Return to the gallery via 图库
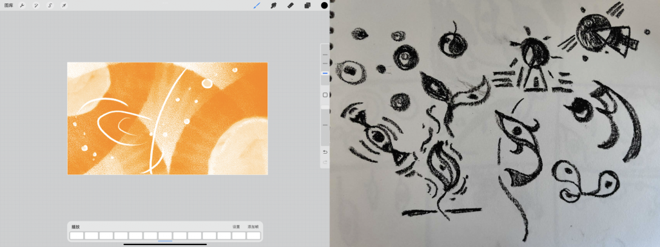Viewport: 660px width, 247px height. tap(8, 5)
